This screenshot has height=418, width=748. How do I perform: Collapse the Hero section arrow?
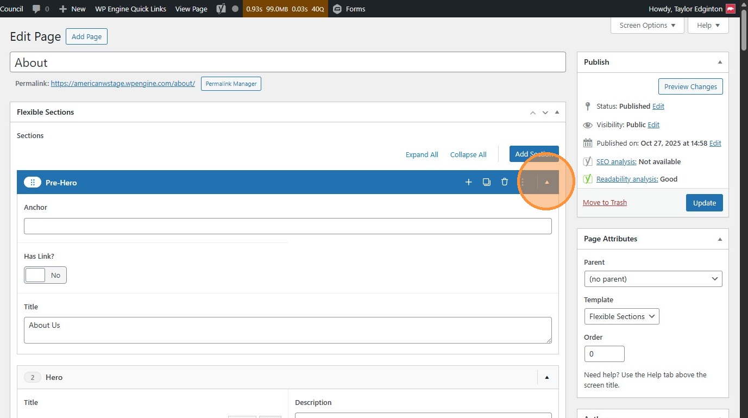[547, 377]
